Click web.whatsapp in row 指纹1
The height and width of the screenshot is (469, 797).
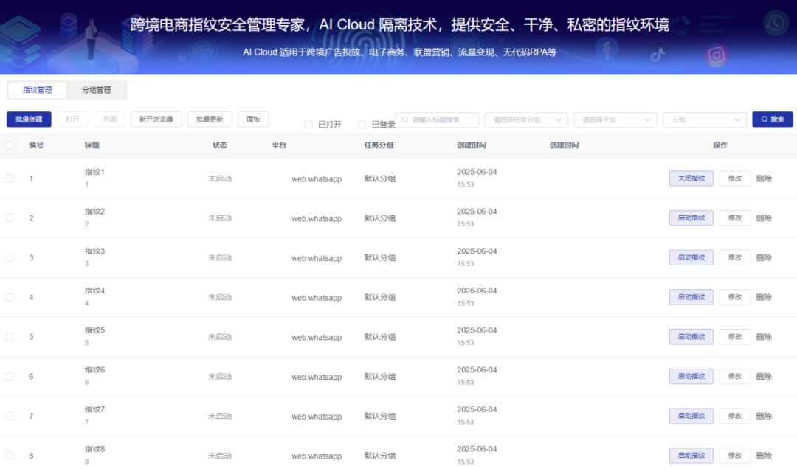(x=317, y=179)
